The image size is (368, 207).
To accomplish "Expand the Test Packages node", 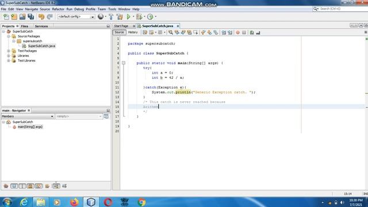I will (9, 51).
